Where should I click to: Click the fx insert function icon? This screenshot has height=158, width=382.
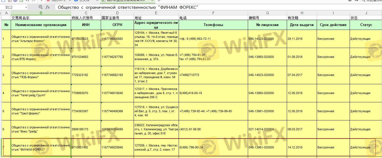[x=47, y=7]
